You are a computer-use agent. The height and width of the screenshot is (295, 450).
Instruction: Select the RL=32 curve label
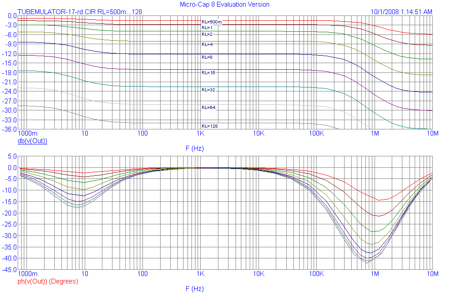tap(208, 90)
